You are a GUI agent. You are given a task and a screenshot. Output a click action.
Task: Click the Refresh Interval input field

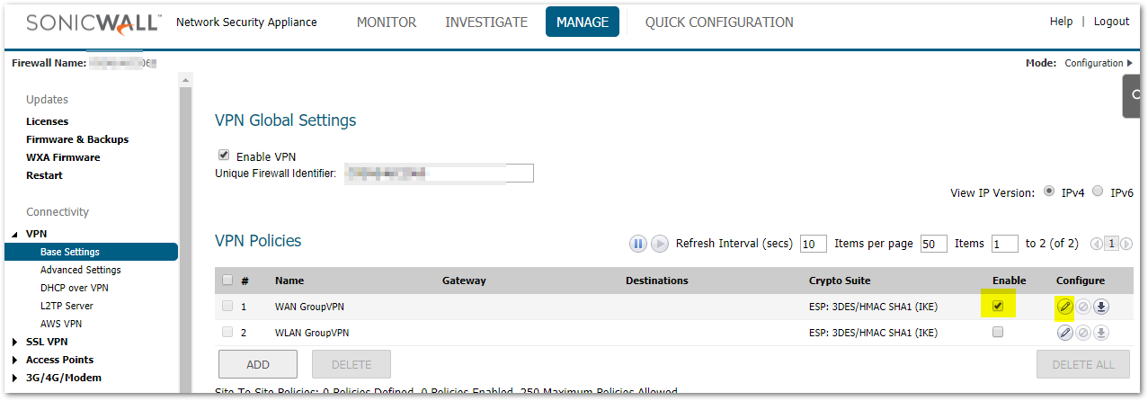point(813,244)
